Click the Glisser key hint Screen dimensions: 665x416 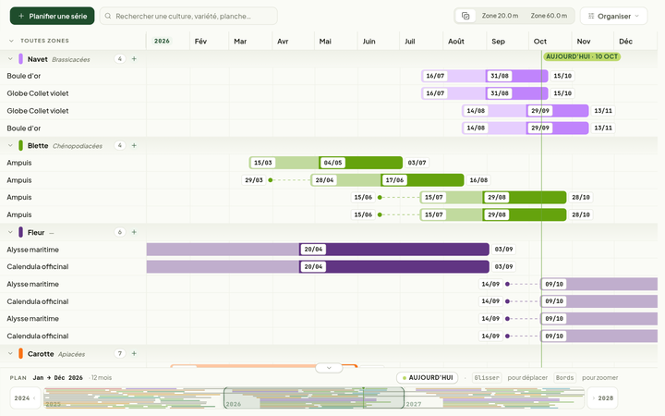click(487, 377)
